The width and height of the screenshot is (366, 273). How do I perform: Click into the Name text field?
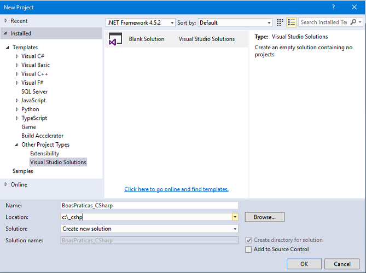click(x=149, y=206)
